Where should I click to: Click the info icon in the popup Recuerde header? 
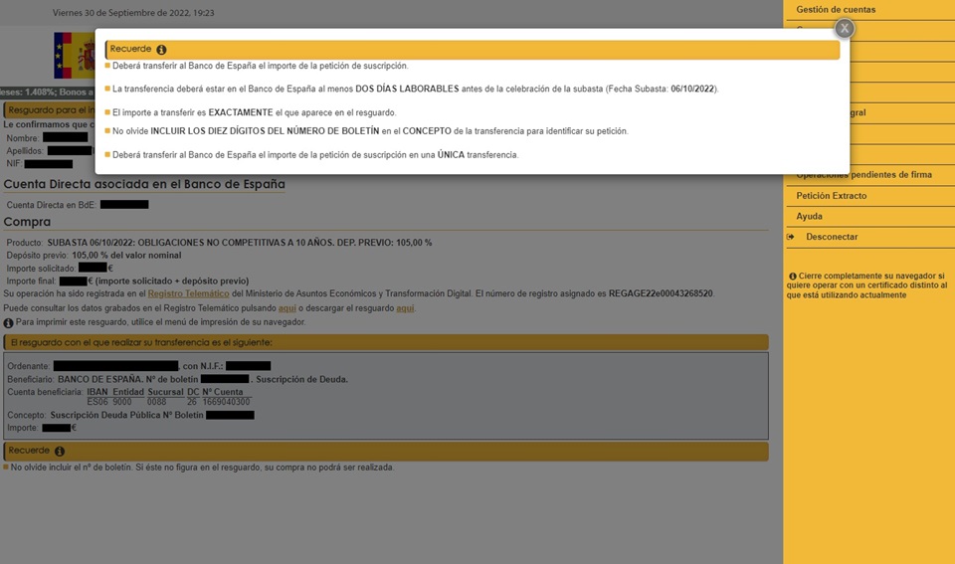161,50
